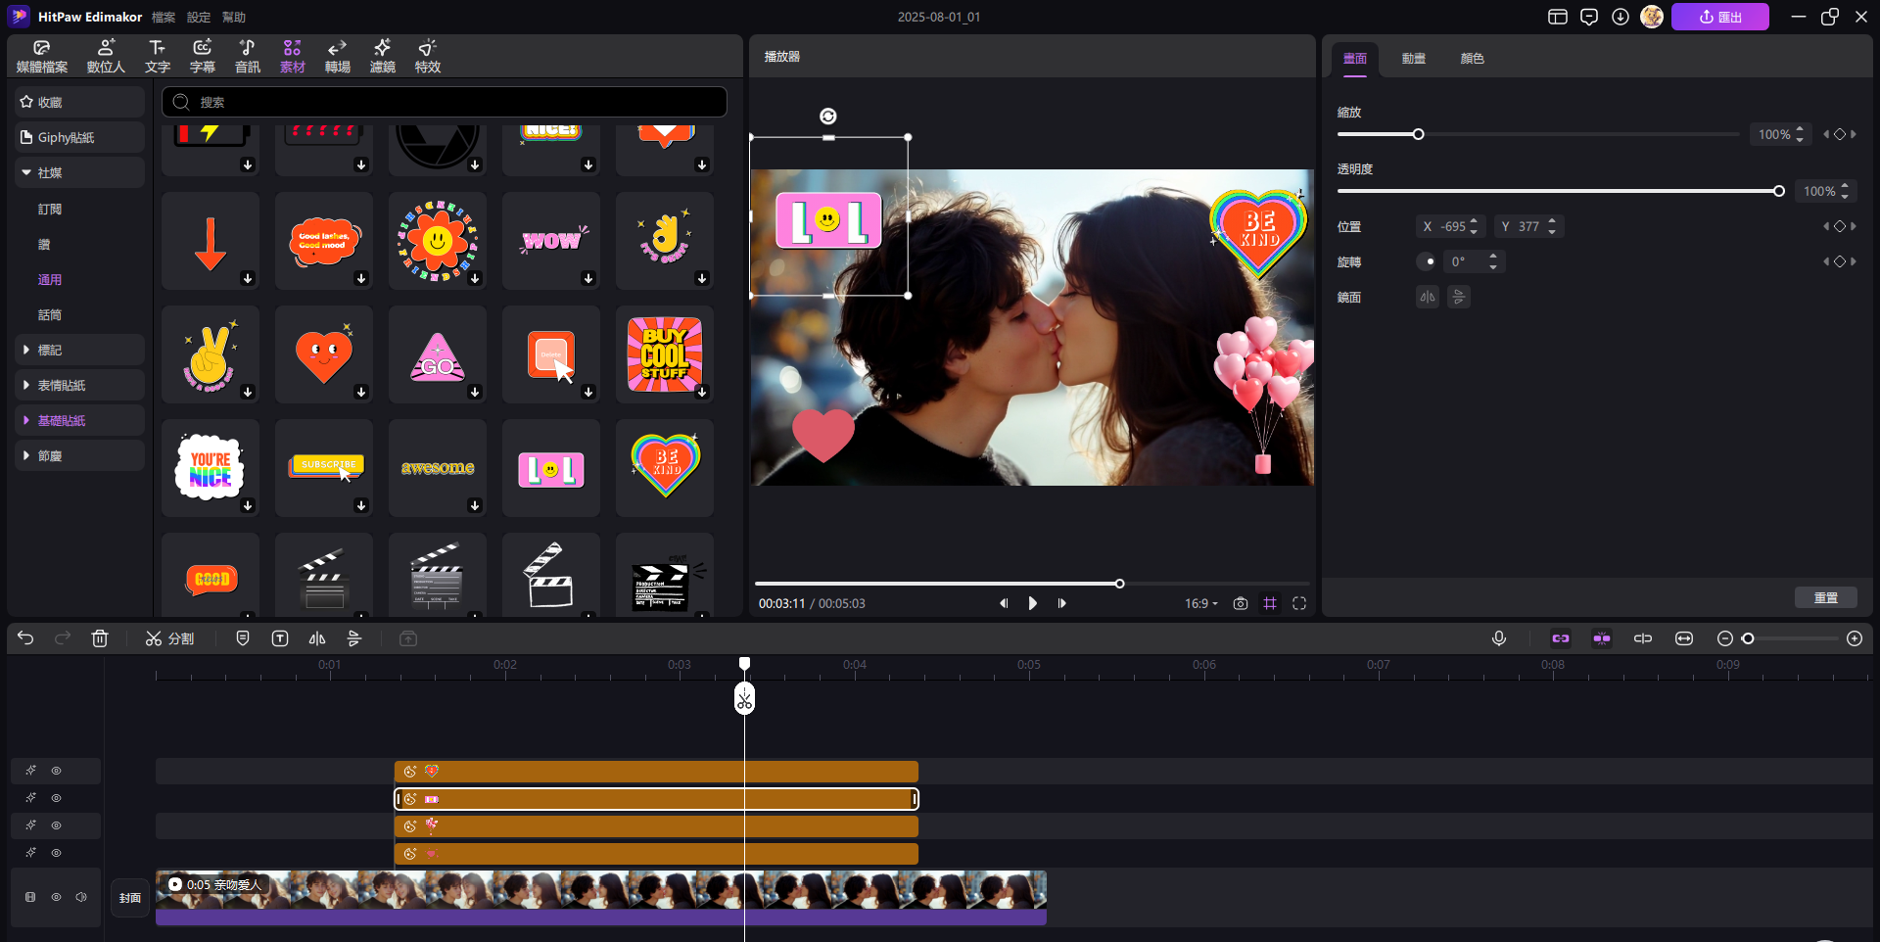Select the BUY COOL STUFF sticker
The height and width of the screenshot is (942, 1880).
click(665, 353)
